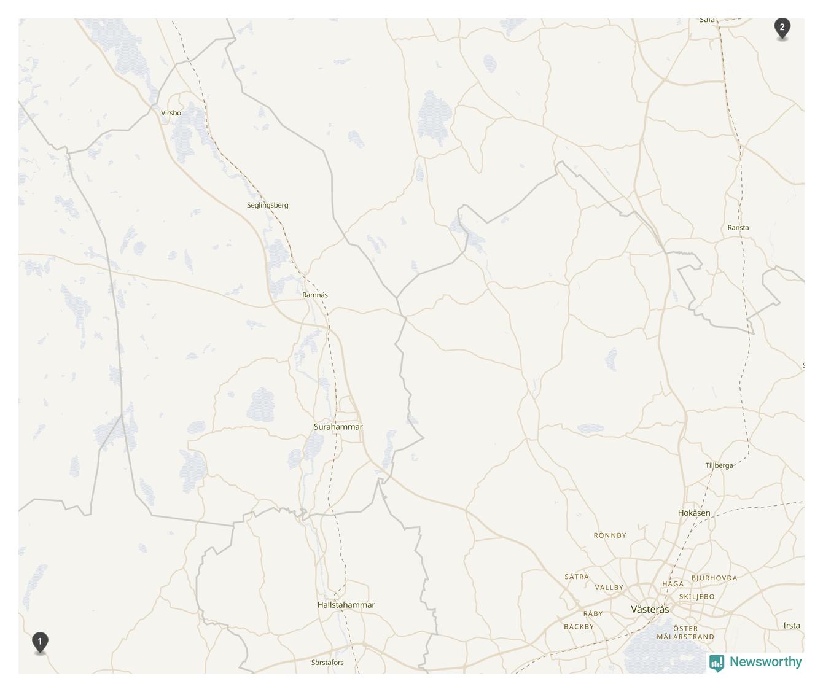Click the Ramnäs place label
This screenshot has height=692, width=823.
pyautogui.click(x=314, y=295)
